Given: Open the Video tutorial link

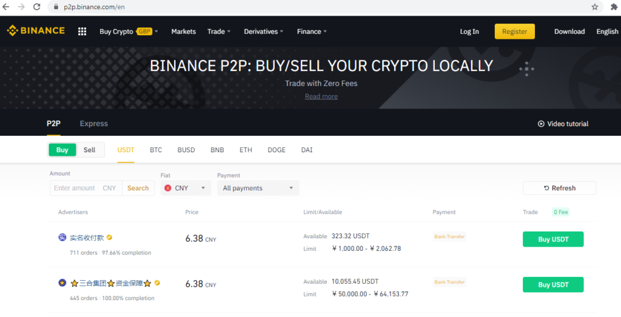Looking at the screenshot, I should pos(563,124).
